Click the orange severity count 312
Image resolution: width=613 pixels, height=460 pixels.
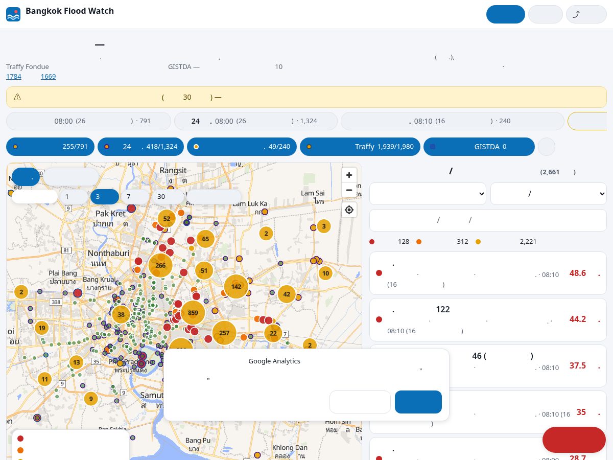pyautogui.click(x=443, y=242)
